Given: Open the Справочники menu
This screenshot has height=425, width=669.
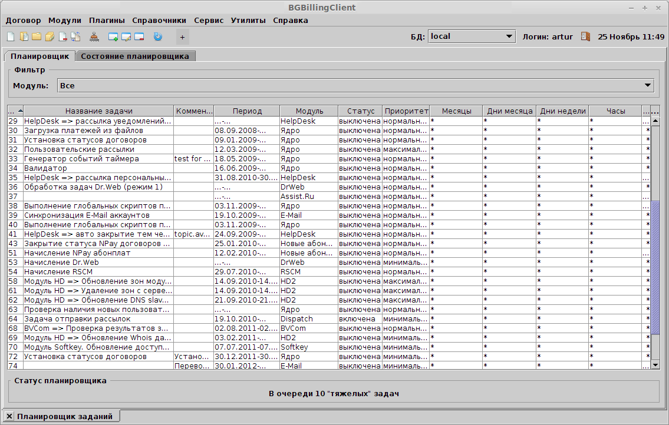Looking at the screenshot, I should pos(160,19).
